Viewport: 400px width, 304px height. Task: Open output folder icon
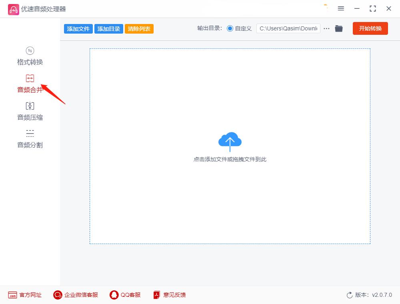[x=339, y=28]
